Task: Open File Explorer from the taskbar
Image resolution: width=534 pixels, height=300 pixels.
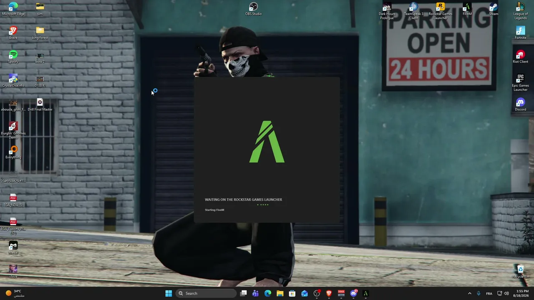Action: [x=280, y=293]
